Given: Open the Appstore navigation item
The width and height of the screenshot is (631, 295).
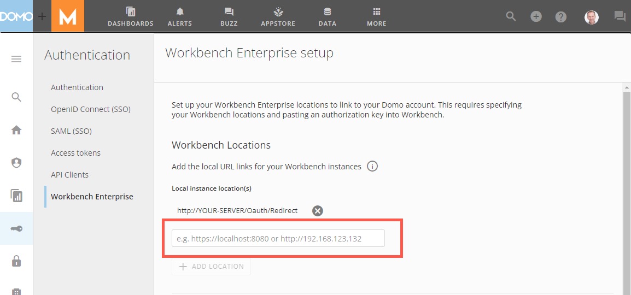Looking at the screenshot, I should [x=278, y=17].
